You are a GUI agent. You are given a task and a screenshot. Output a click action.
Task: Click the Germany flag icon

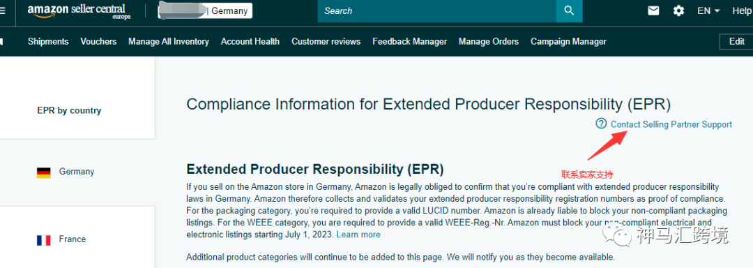coord(44,172)
